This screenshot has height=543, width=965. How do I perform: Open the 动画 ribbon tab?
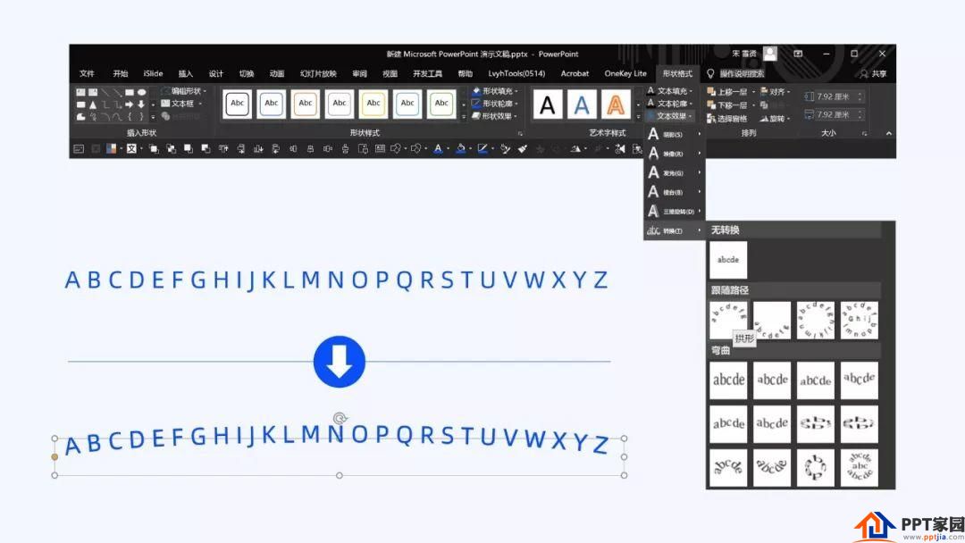[277, 73]
